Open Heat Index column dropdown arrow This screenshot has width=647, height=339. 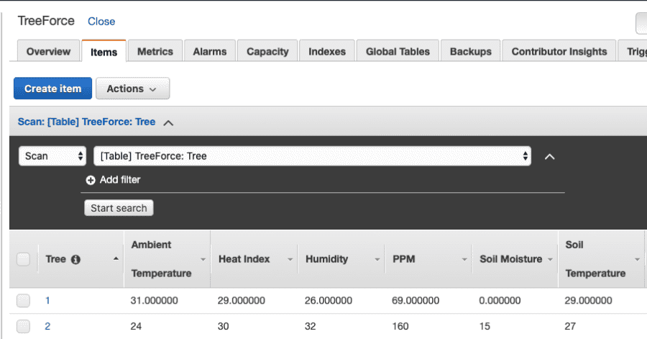click(290, 260)
